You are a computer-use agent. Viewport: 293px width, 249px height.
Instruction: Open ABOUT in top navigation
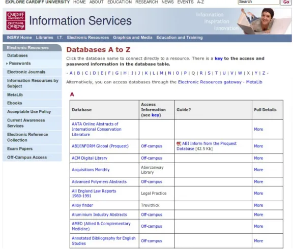click(97, 2)
